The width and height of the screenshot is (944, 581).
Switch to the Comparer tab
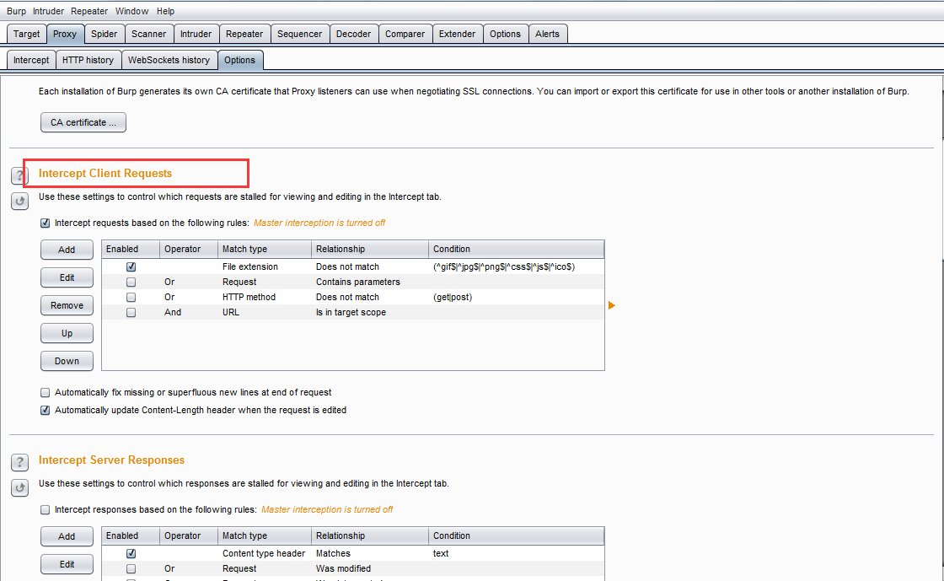pyautogui.click(x=405, y=34)
